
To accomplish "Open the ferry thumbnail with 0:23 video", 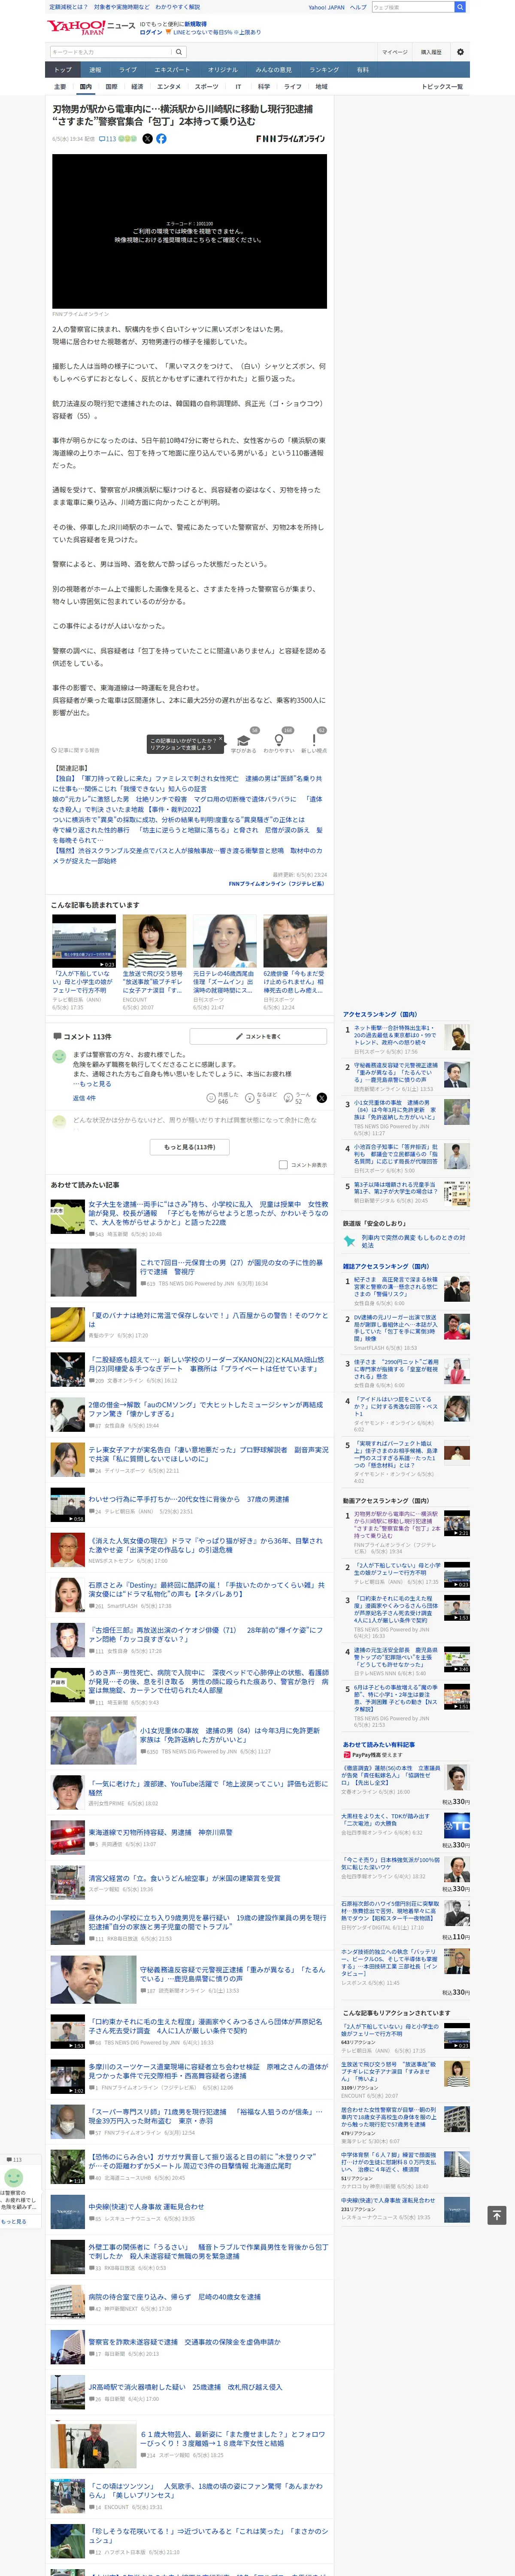I will point(84,941).
